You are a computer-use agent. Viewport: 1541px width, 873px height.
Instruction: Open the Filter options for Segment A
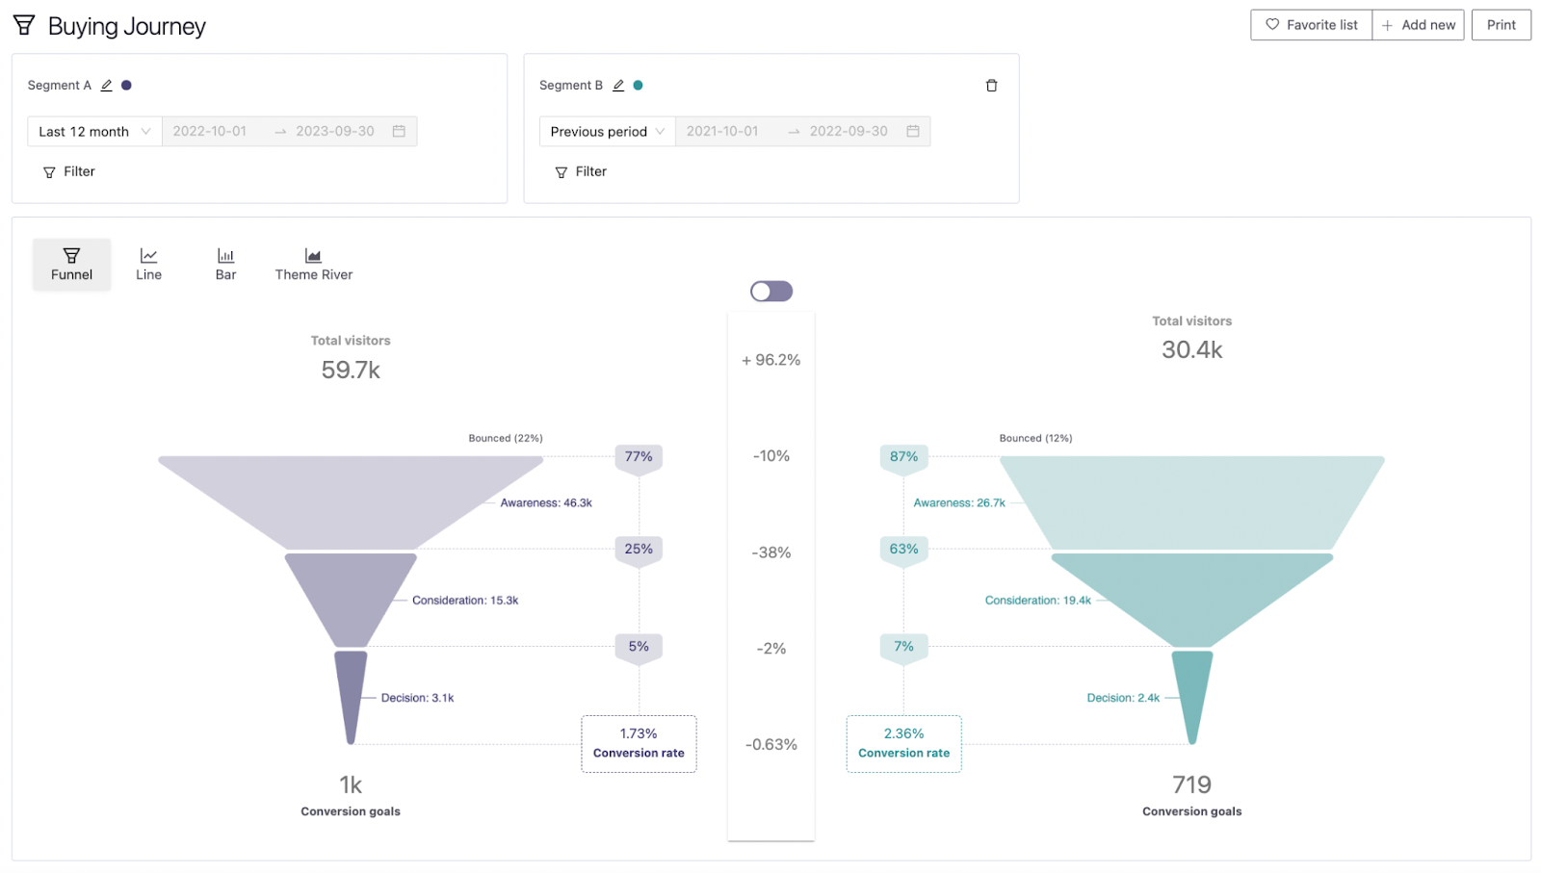tap(67, 171)
